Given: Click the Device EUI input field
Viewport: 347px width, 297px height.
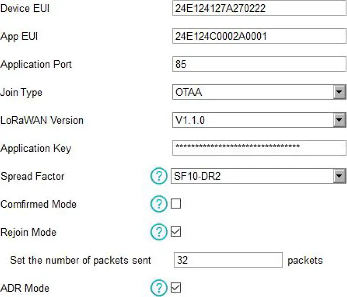Looking at the screenshot, I should point(257,8).
